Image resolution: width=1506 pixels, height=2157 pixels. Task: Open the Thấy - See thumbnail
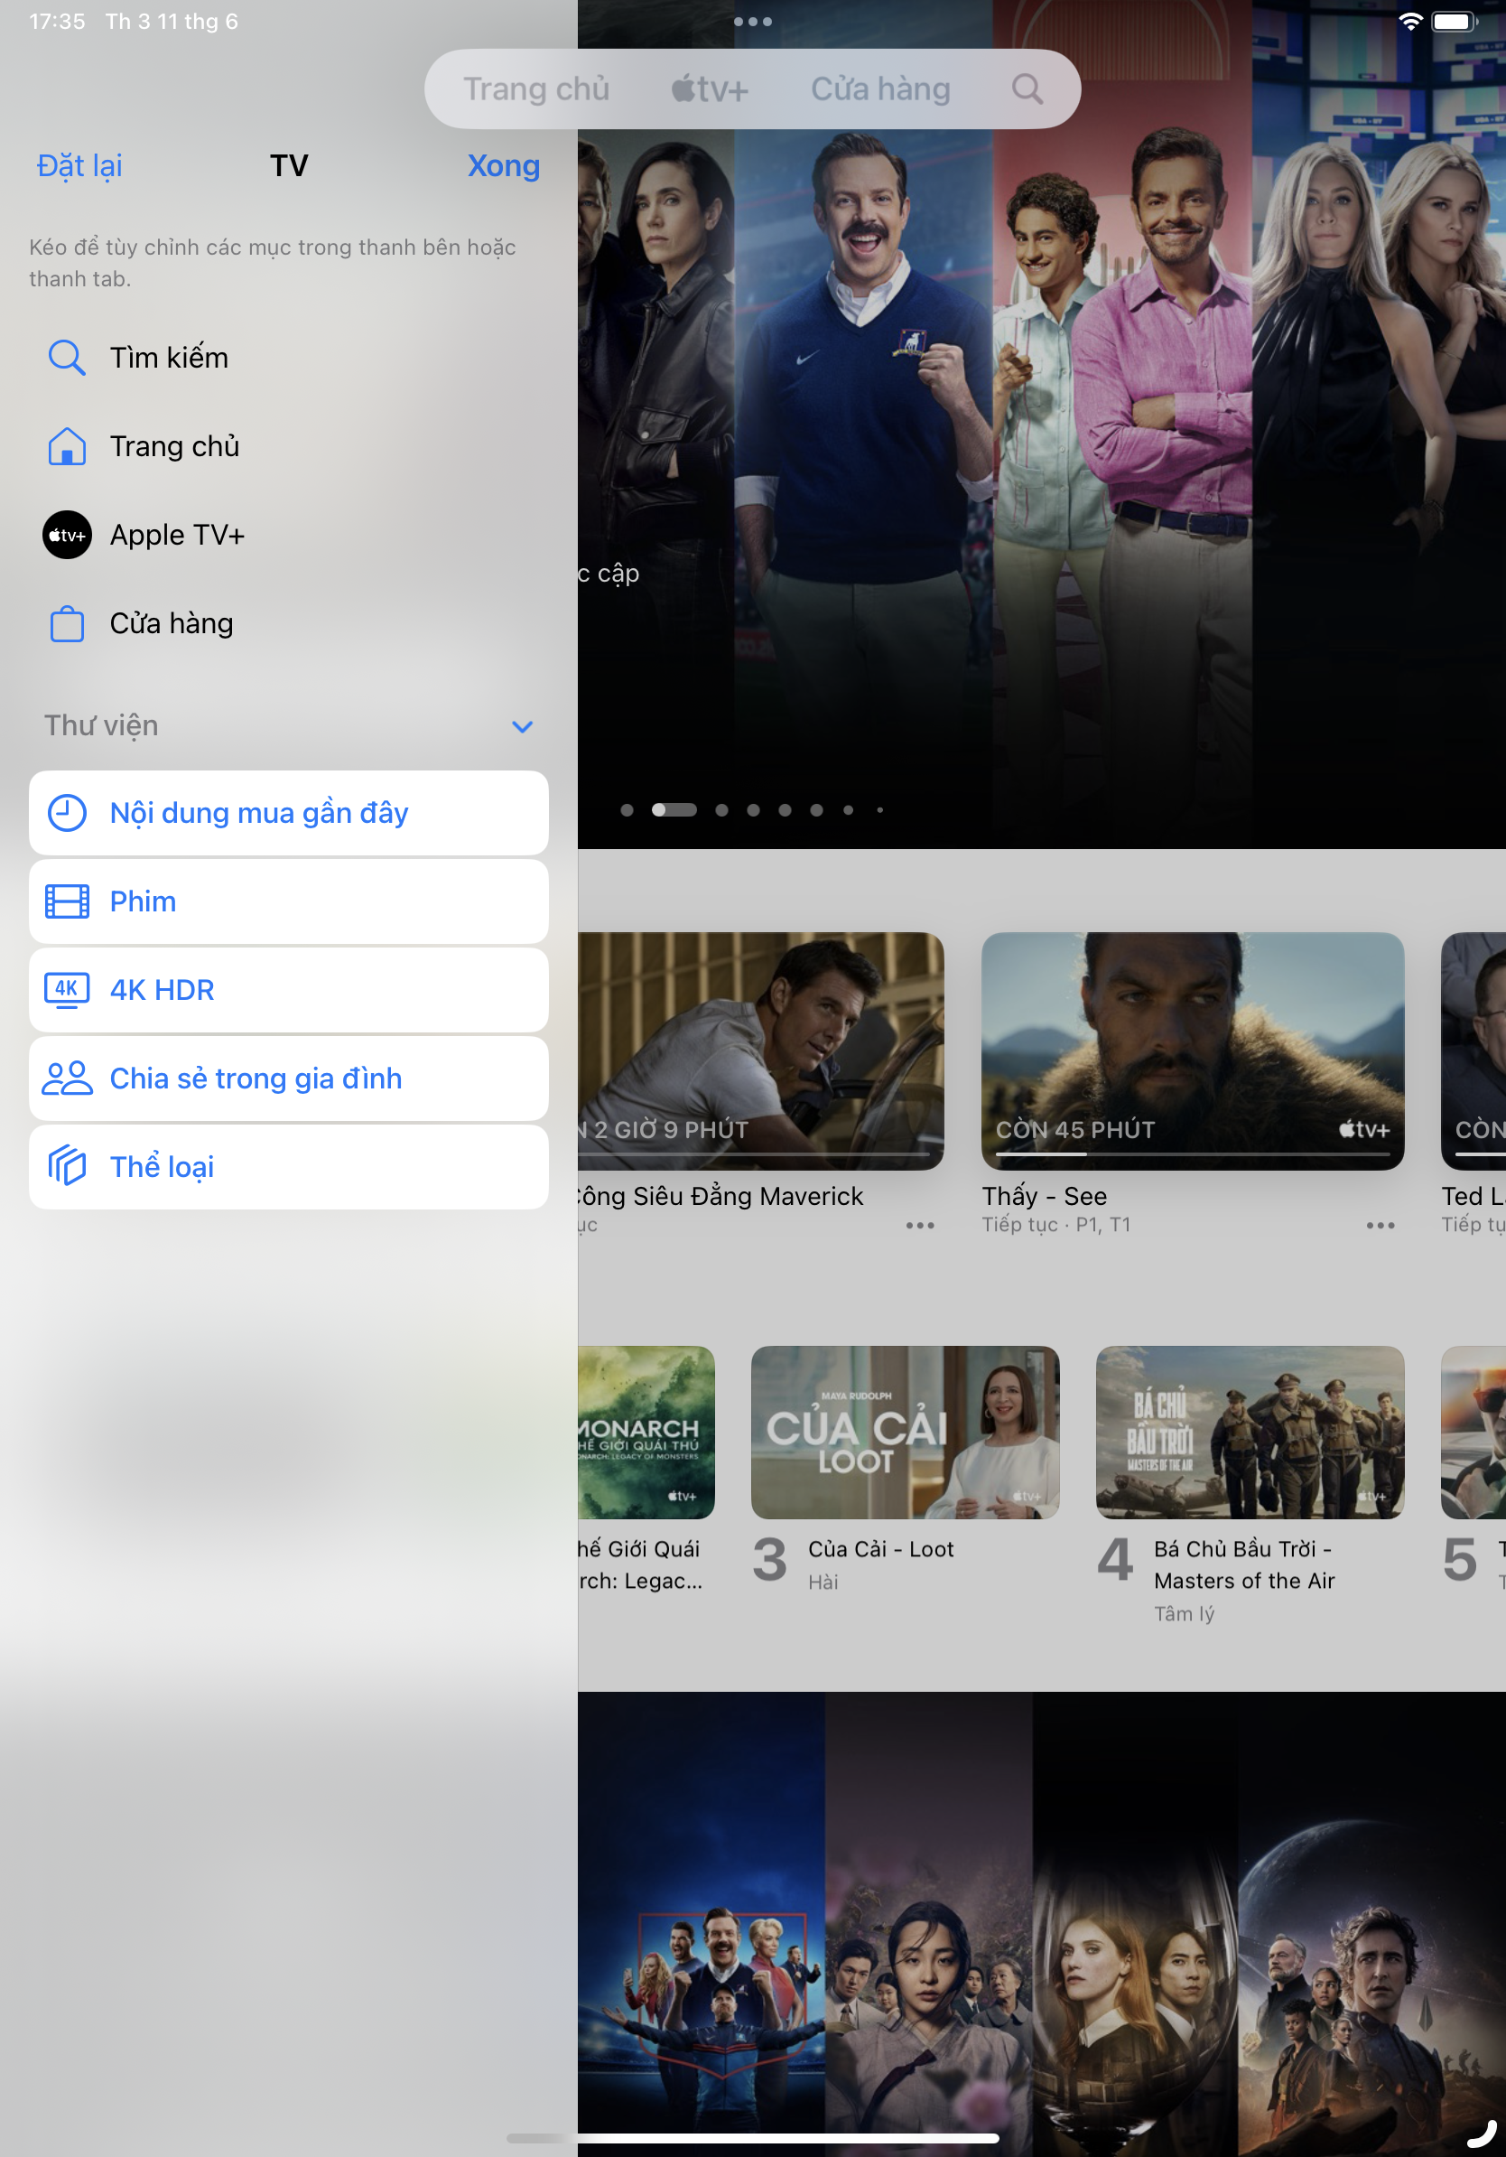[1193, 1050]
